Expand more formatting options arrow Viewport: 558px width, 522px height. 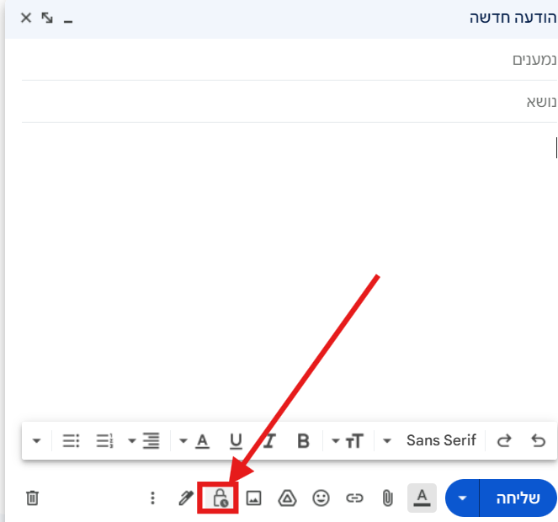coord(36,441)
